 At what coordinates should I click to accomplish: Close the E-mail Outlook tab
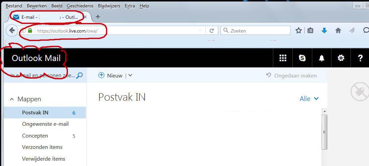(x=85, y=17)
